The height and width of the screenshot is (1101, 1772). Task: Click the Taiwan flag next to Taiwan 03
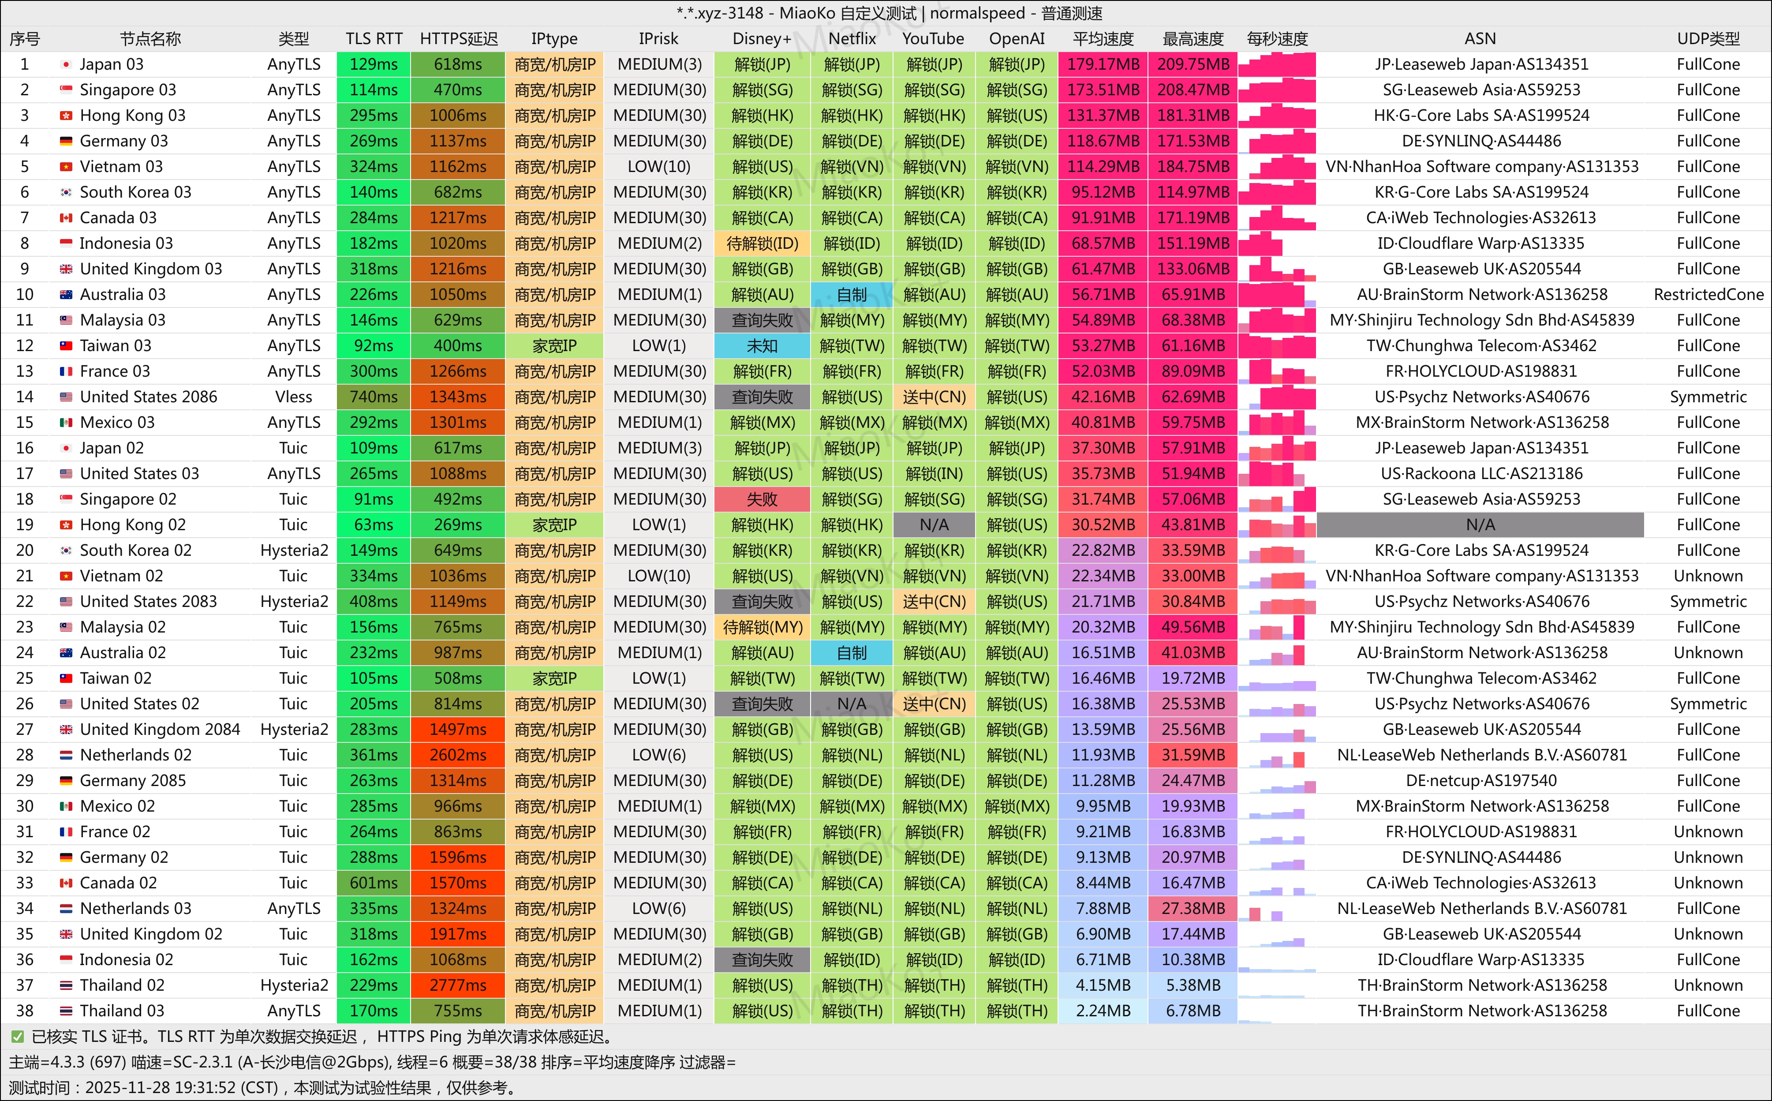(x=66, y=346)
